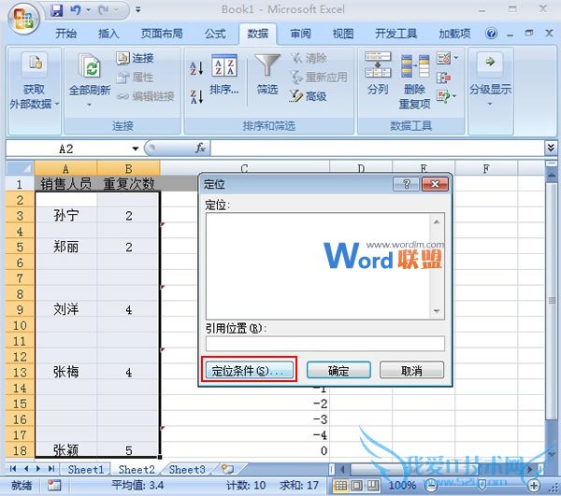Click inside the formula bar
The height and width of the screenshot is (496, 561).
point(377,149)
